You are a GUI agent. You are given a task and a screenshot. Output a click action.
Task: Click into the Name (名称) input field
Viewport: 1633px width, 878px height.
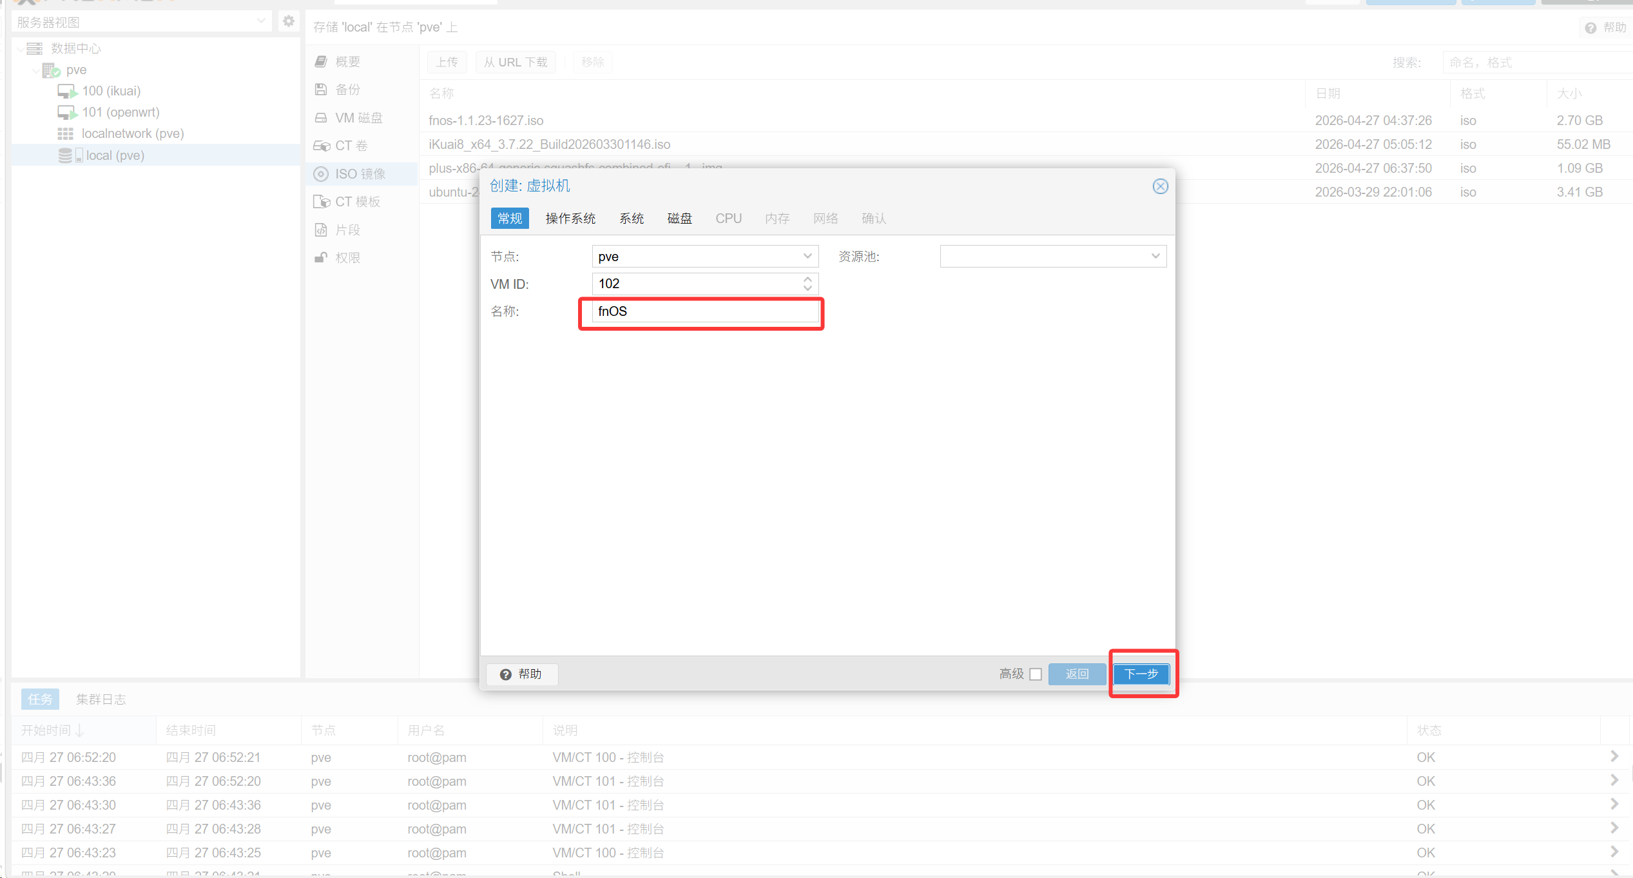pyautogui.click(x=704, y=311)
